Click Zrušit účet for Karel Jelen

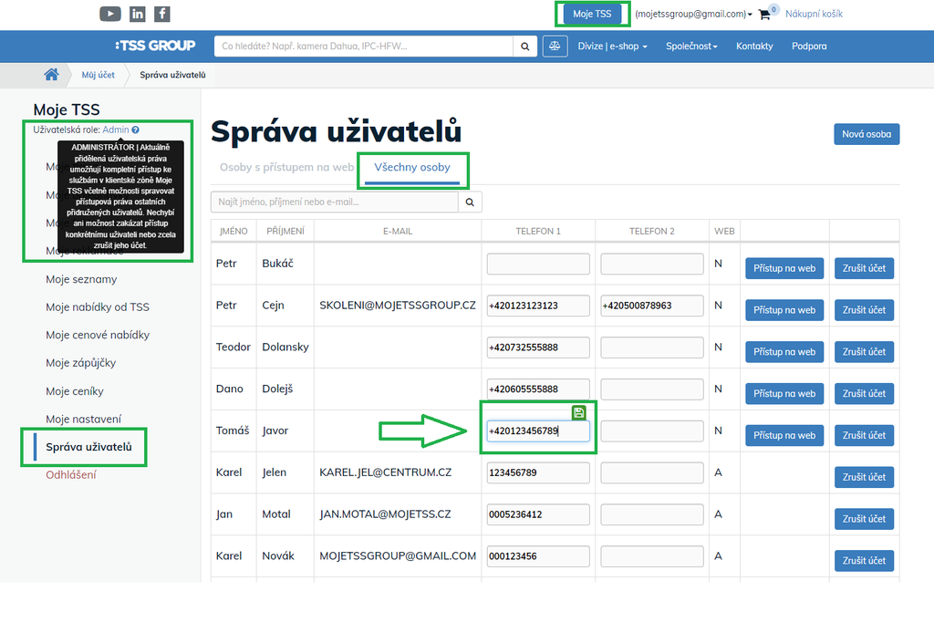[x=863, y=477]
